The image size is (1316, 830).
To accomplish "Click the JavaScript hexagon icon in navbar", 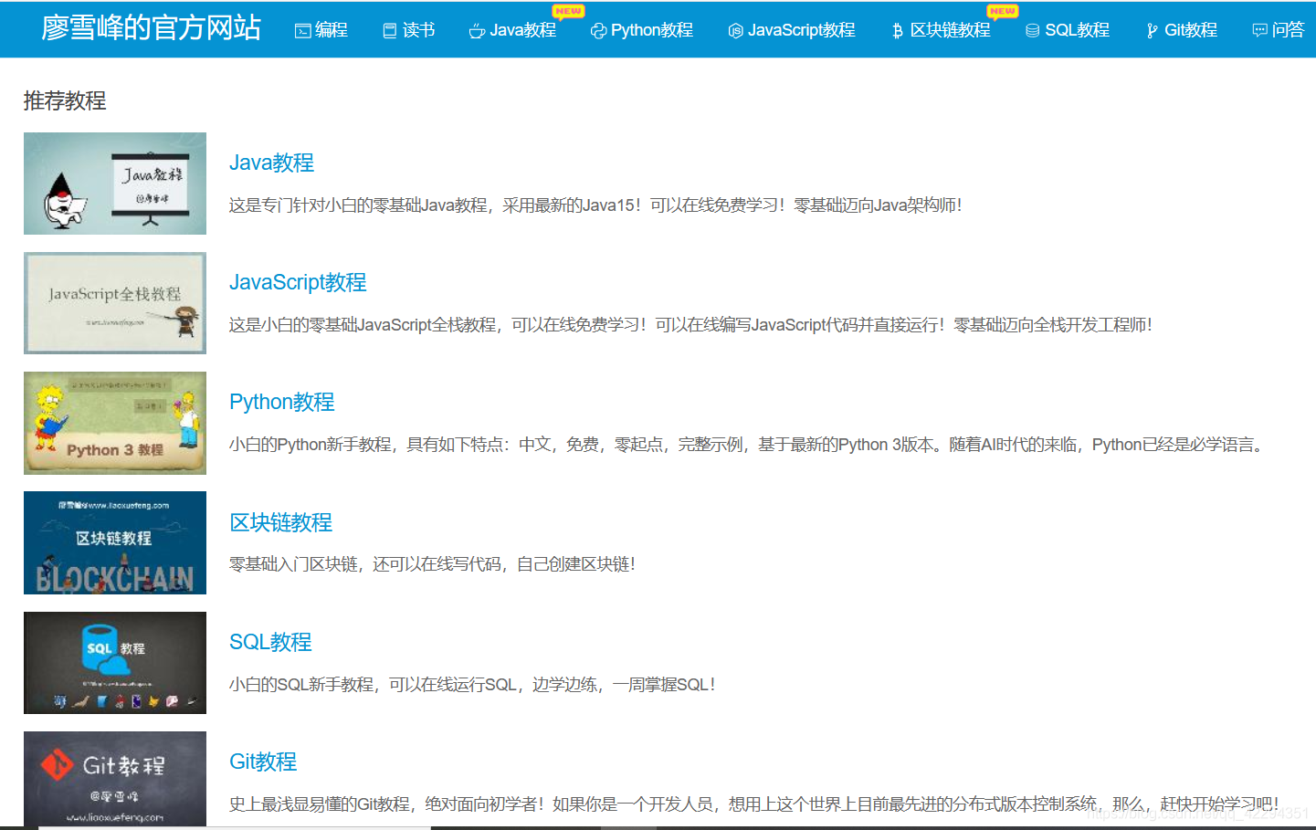I will [x=735, y=31].
